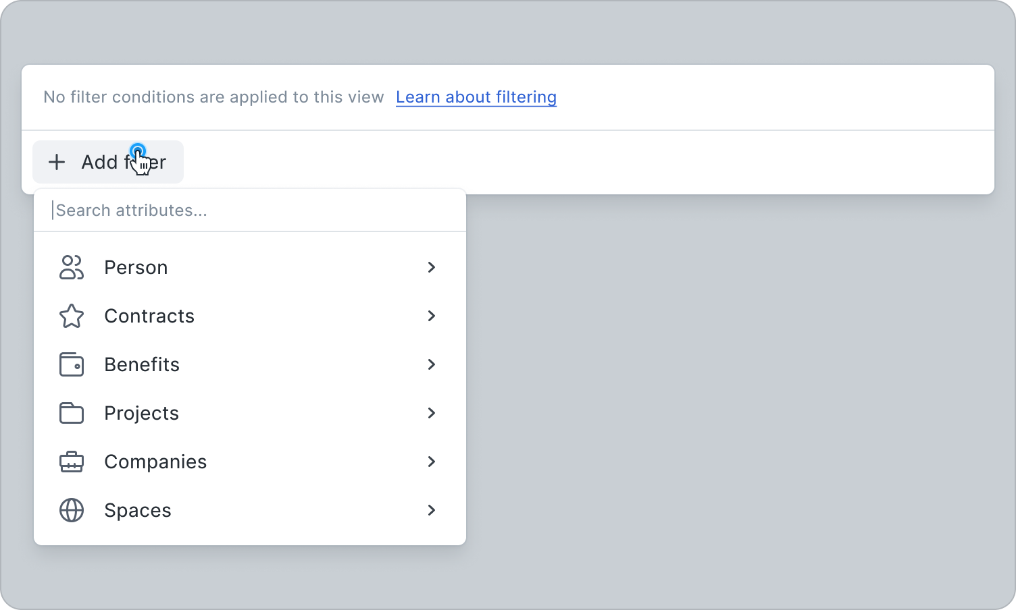Click the folder icon beside Projects
Viewport: 1016px width, 610px height.
click(x=72, y=413)
